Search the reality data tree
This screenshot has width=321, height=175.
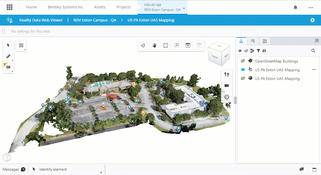coord(313,51)
